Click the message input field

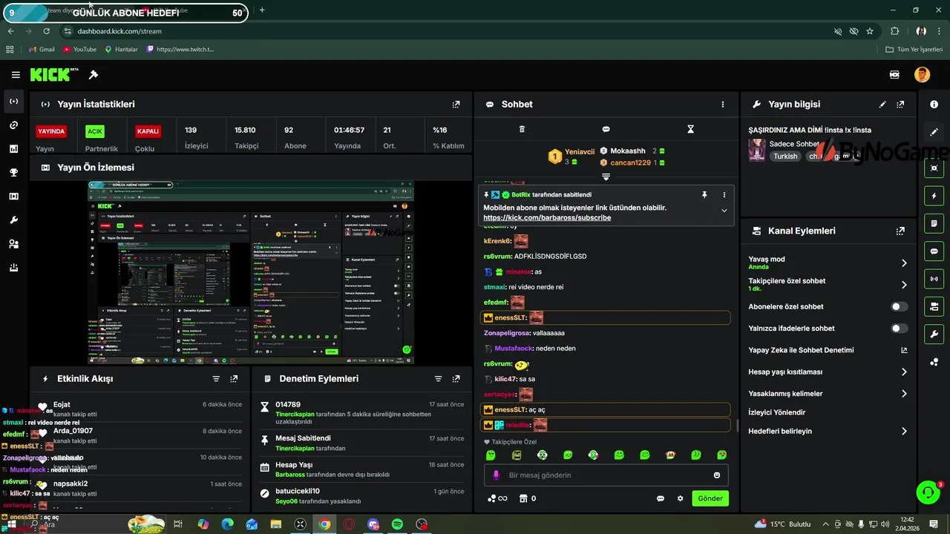tap(606, 475)
